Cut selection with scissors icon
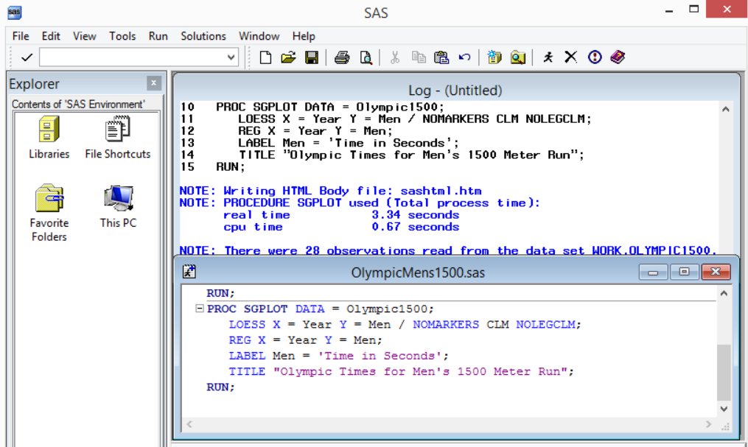The width and height of the screenshot is (748, 447). click(x=394, y=57)
